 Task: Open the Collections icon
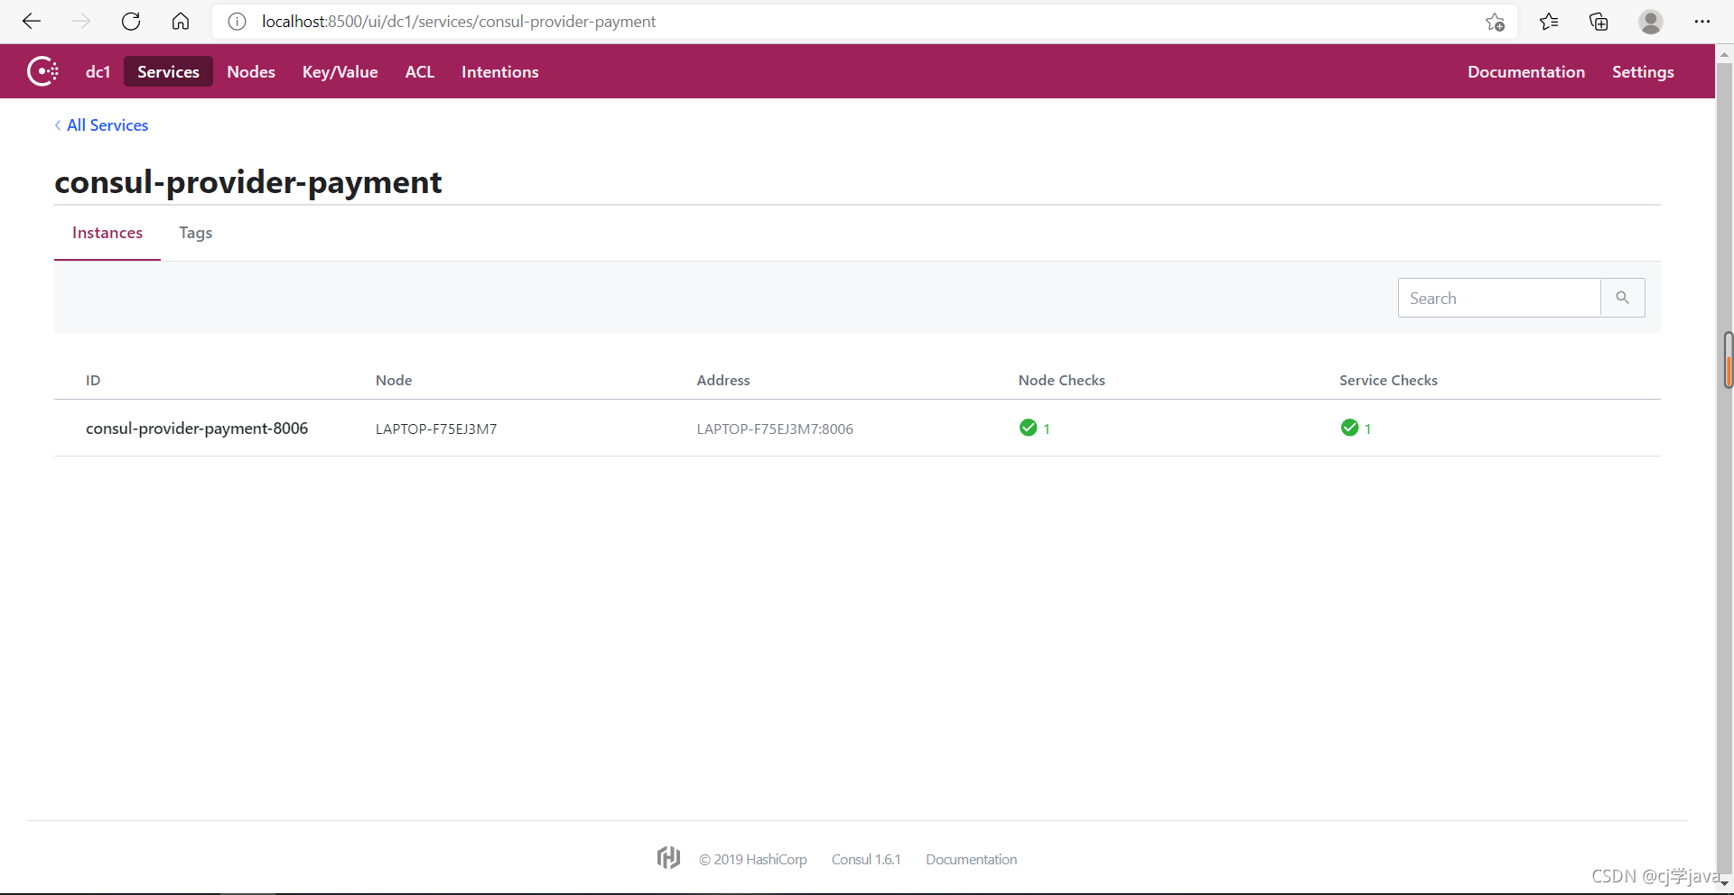point(1599,22)
